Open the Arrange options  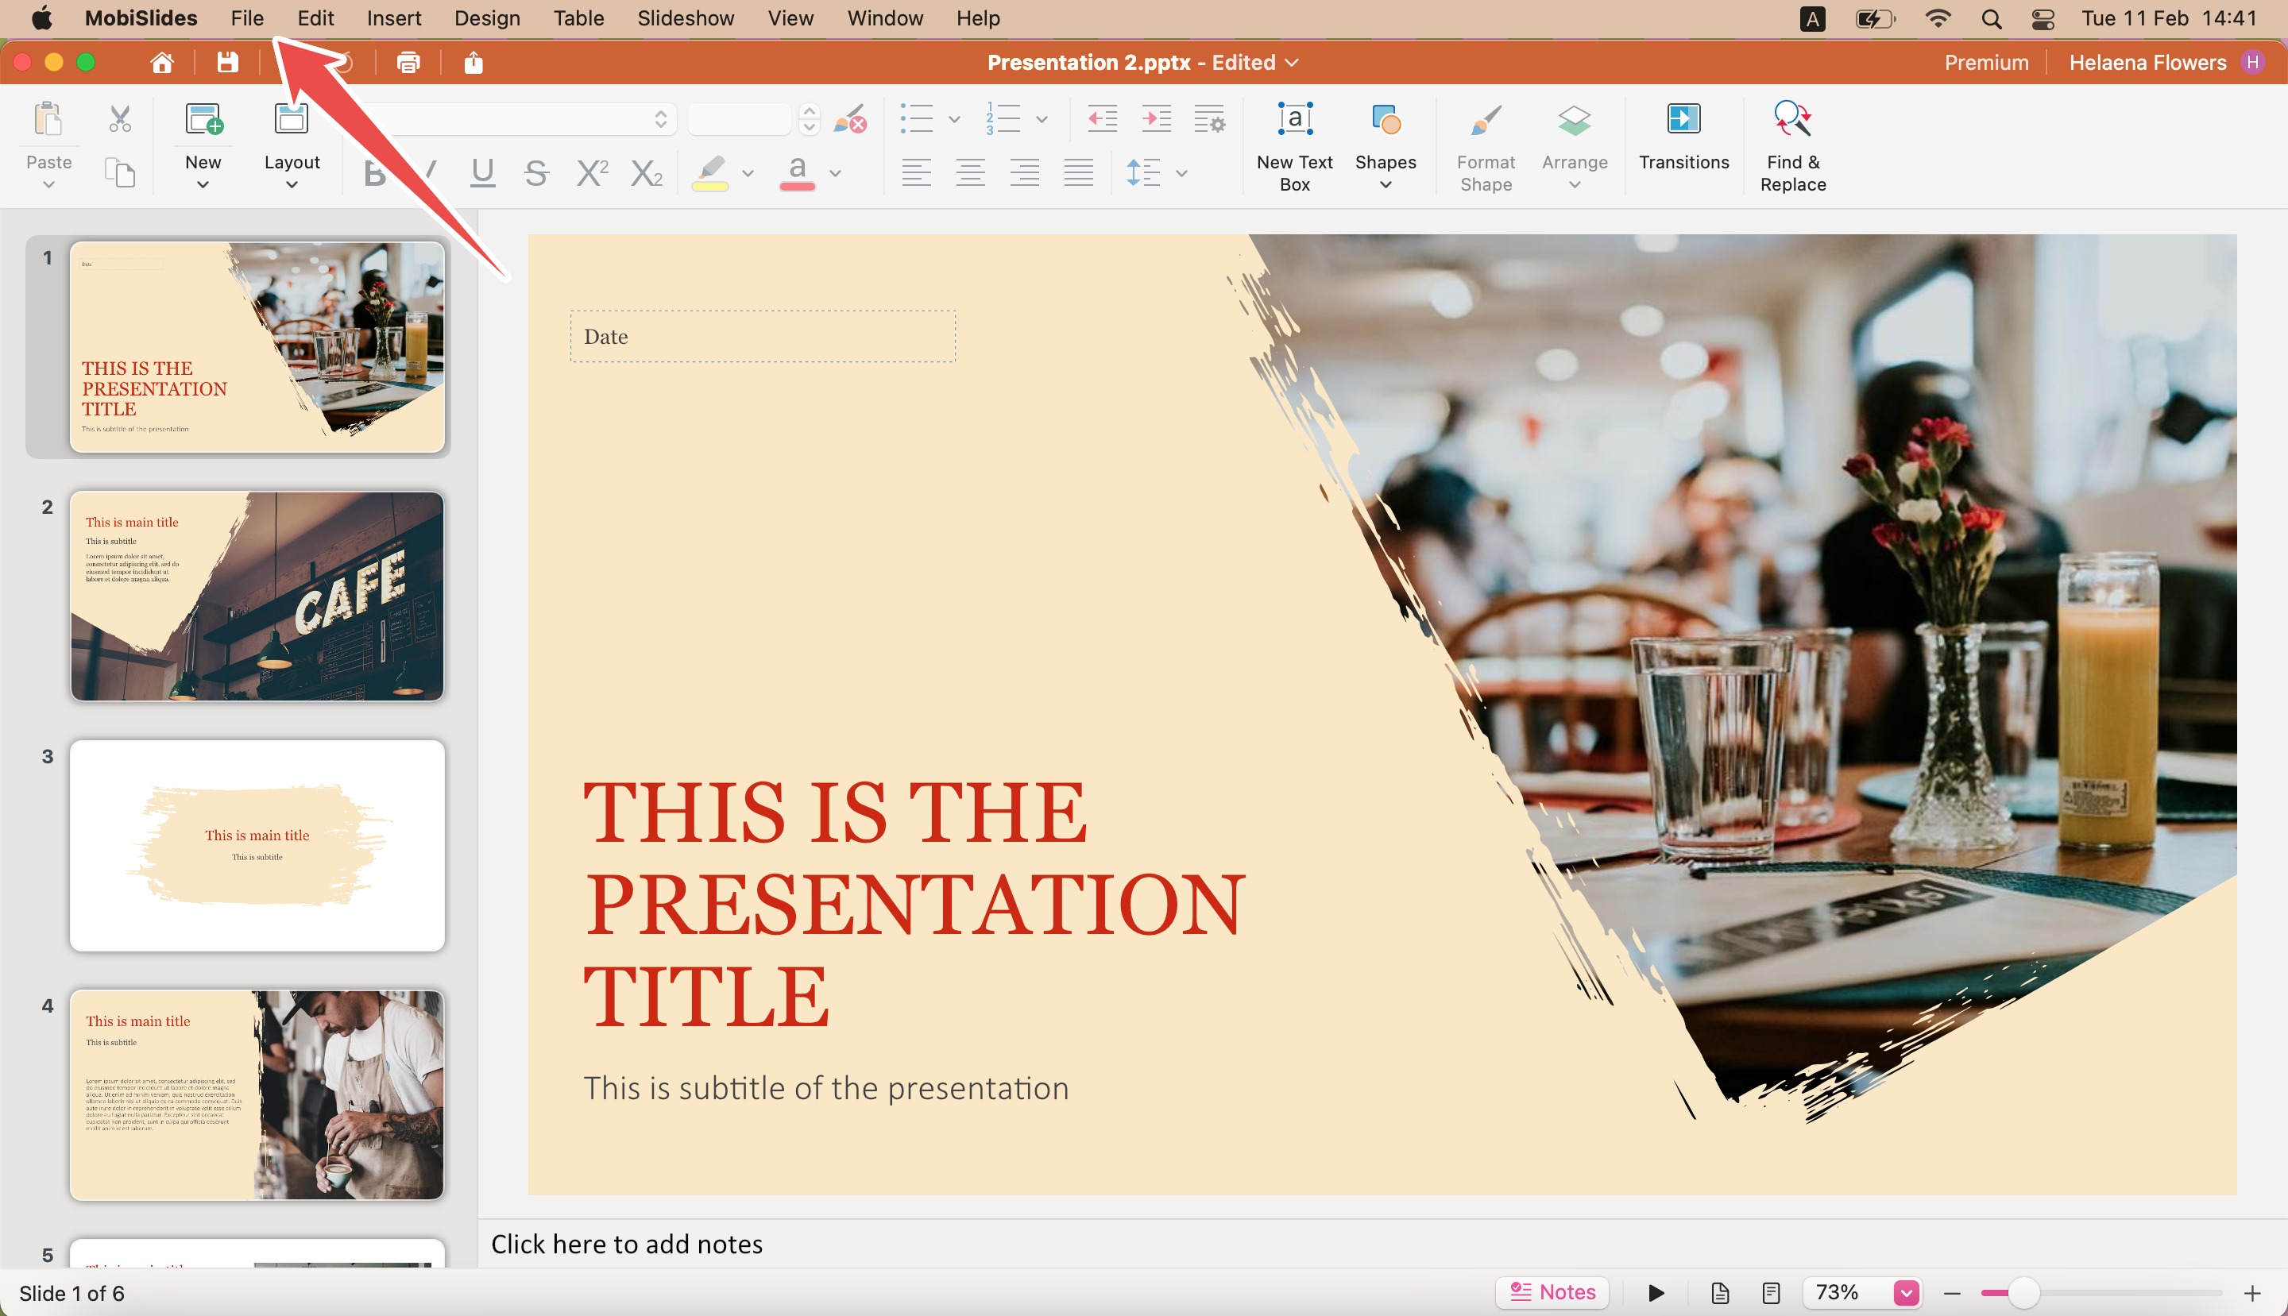pyautogui.click(x=1574, y=145)
